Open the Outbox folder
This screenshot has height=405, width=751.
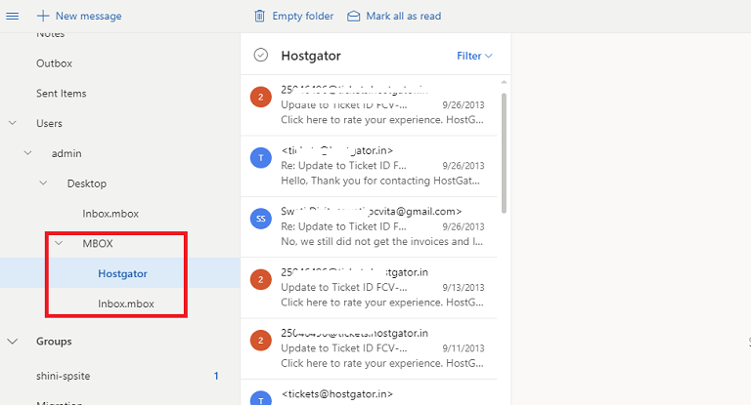54,63
